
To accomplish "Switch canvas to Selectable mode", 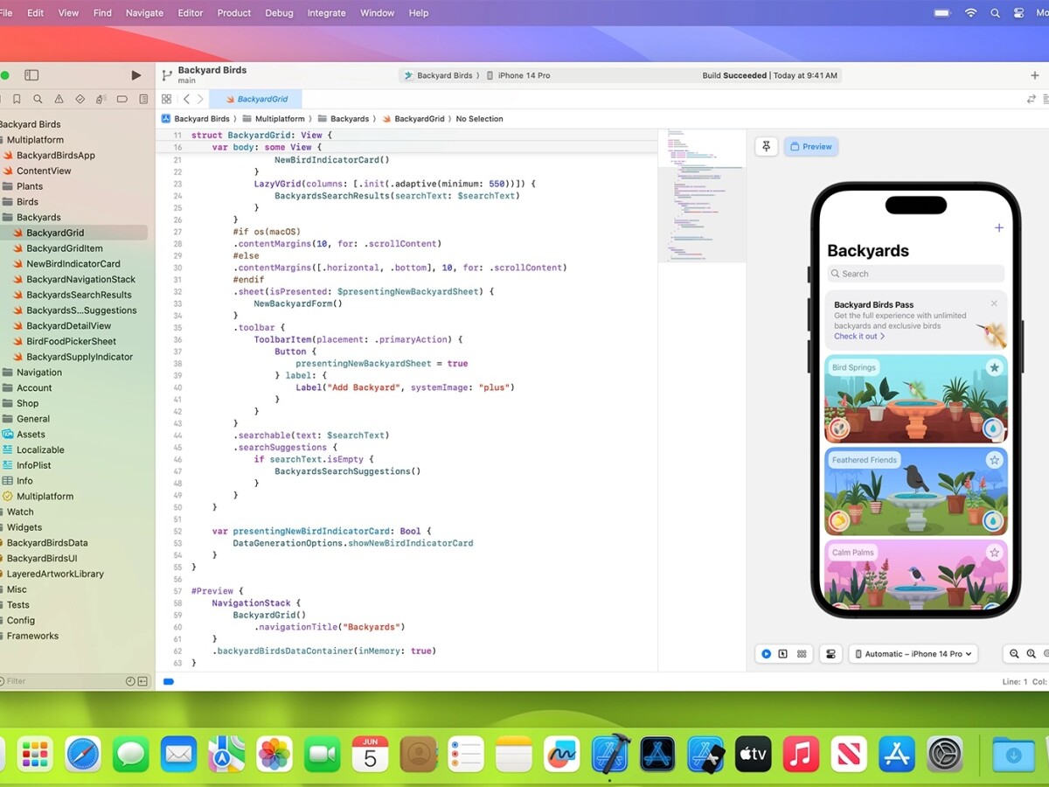I will click(783, 654).
